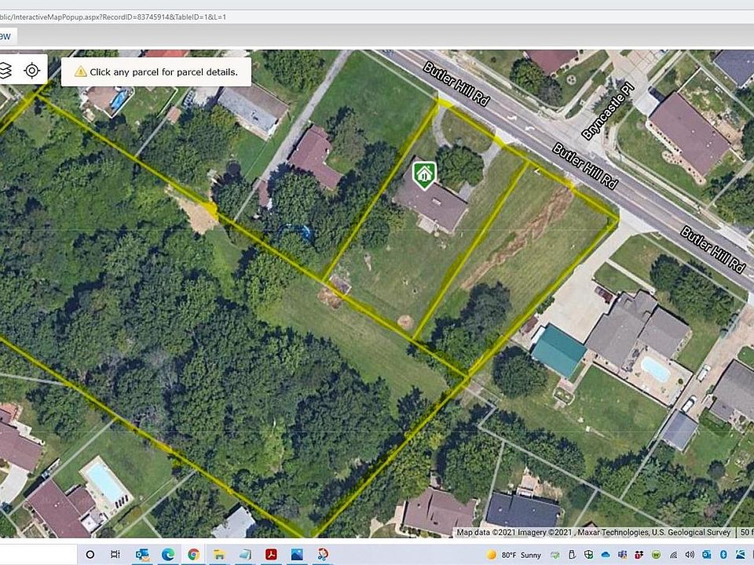The height and width of the screenshot is (565, 754).
Task: Click the 'Click any parcel for parcel details' notice
Action: point(156,72)
